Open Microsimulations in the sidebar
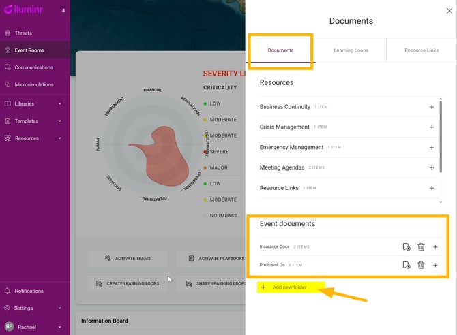Viewport: 457px width, 335px height. [x=33, y=84]
